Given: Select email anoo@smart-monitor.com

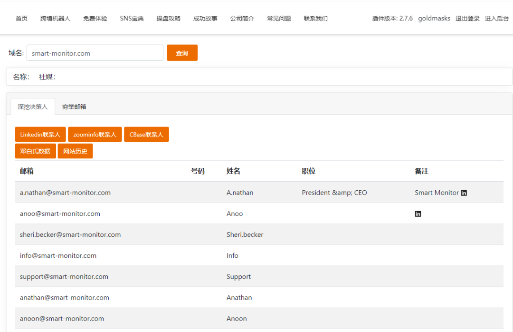Looking at the screenshot, I should 60,214.
